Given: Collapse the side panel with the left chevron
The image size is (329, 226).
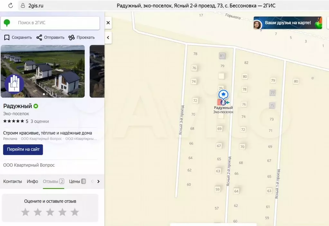Looking at the screenshot, I should click(x=108, y=38).
